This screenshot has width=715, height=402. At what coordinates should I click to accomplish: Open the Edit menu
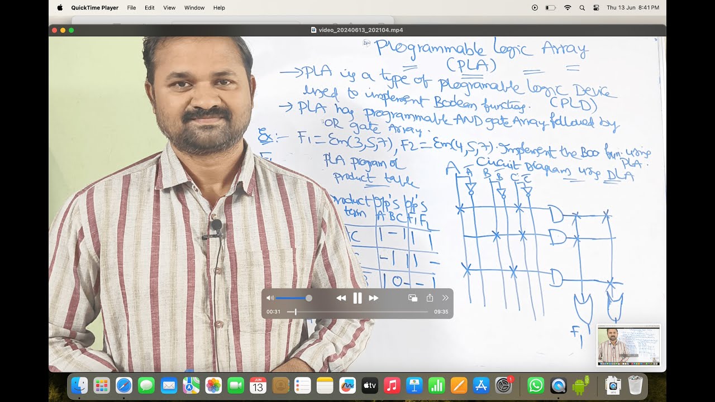(x=150, y=8)
